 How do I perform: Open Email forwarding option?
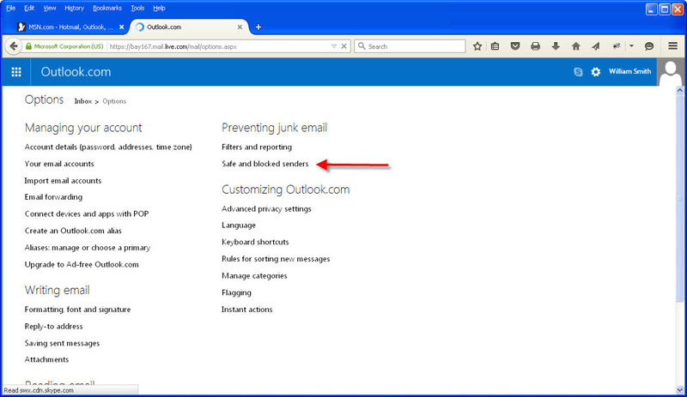tap(53, 197)
